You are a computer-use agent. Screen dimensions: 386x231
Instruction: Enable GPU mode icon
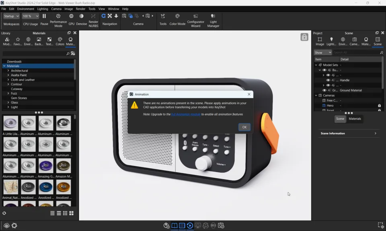point(72,16)
